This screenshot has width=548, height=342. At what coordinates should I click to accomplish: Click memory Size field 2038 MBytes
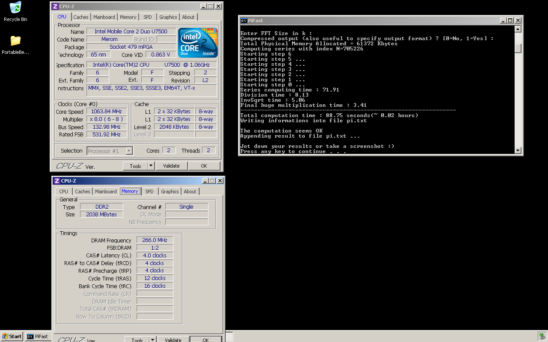(102, 215)
